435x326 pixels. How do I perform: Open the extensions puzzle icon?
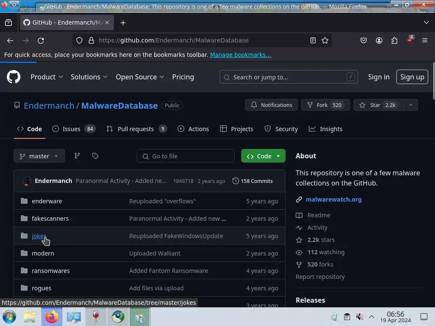pos(394,40)
